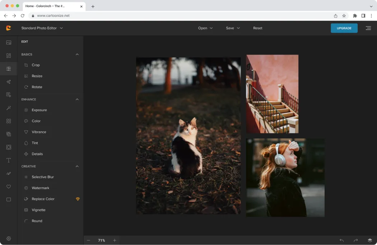Click the Reset button
377x245 pixels.
[257, 28]
